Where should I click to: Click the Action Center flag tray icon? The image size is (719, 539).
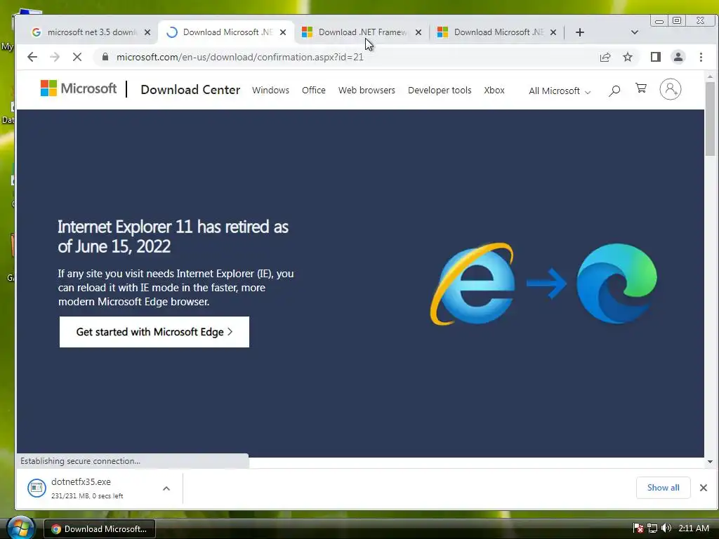pos(638,528)
